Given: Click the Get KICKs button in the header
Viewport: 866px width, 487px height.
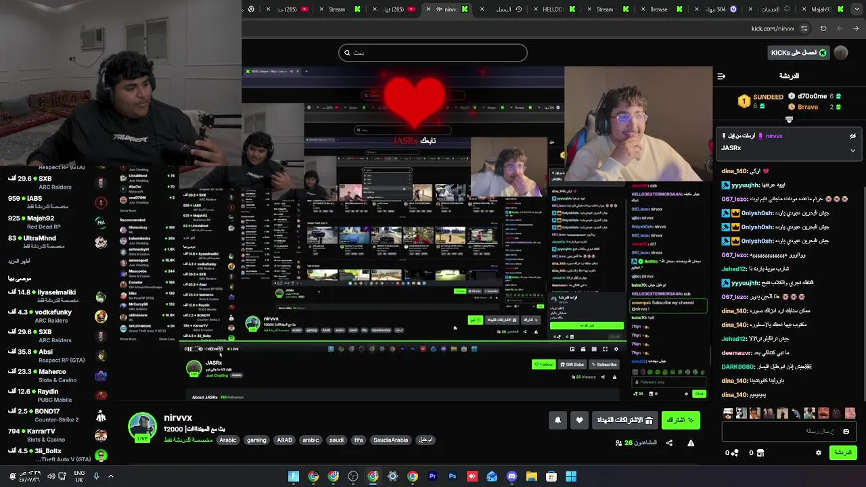Looking at the screenshot, I should pos(798,53).
